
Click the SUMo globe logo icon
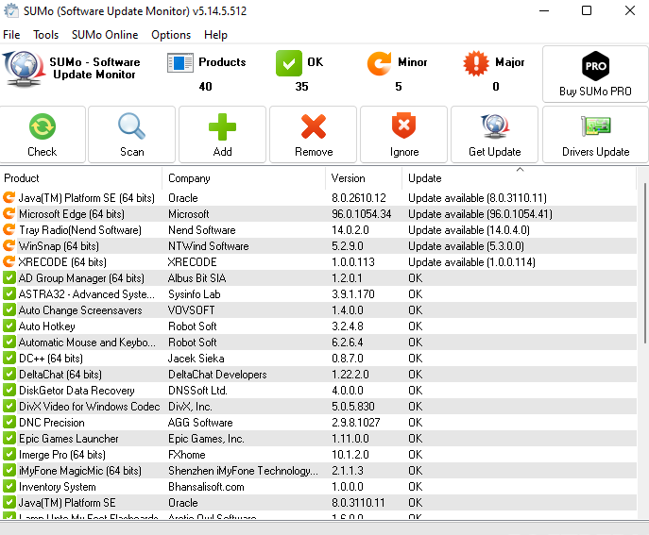pos(24,69)
